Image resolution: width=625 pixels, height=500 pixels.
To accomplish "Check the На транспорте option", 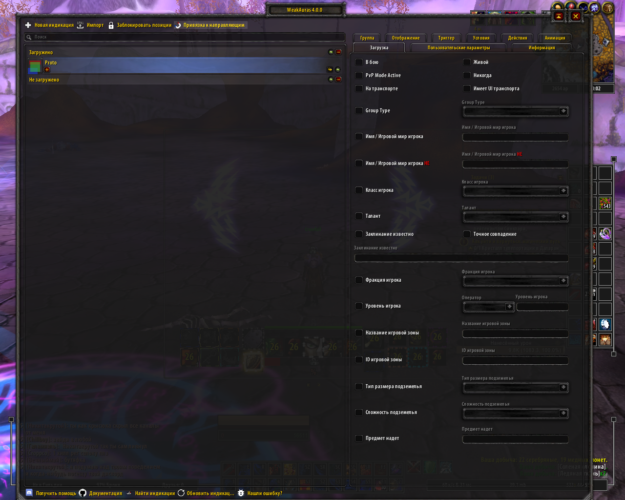I will pos(359,88).
